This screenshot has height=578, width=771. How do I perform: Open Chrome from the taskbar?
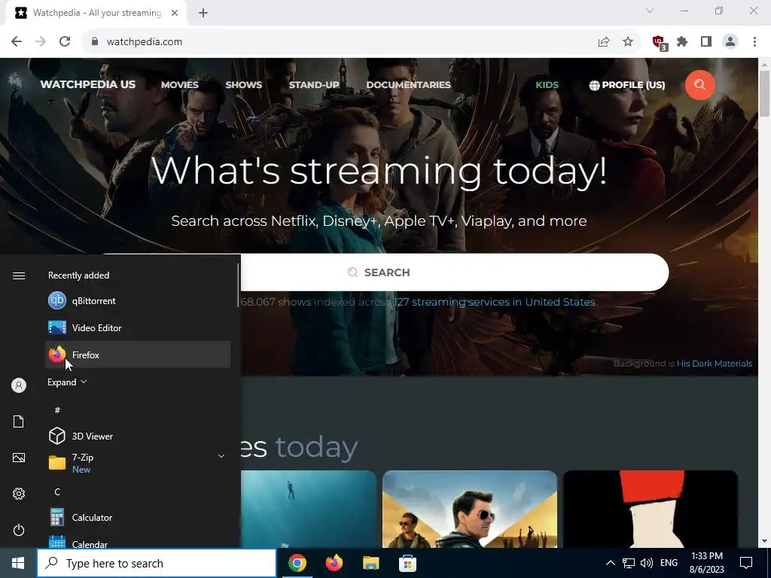point(297,563)
